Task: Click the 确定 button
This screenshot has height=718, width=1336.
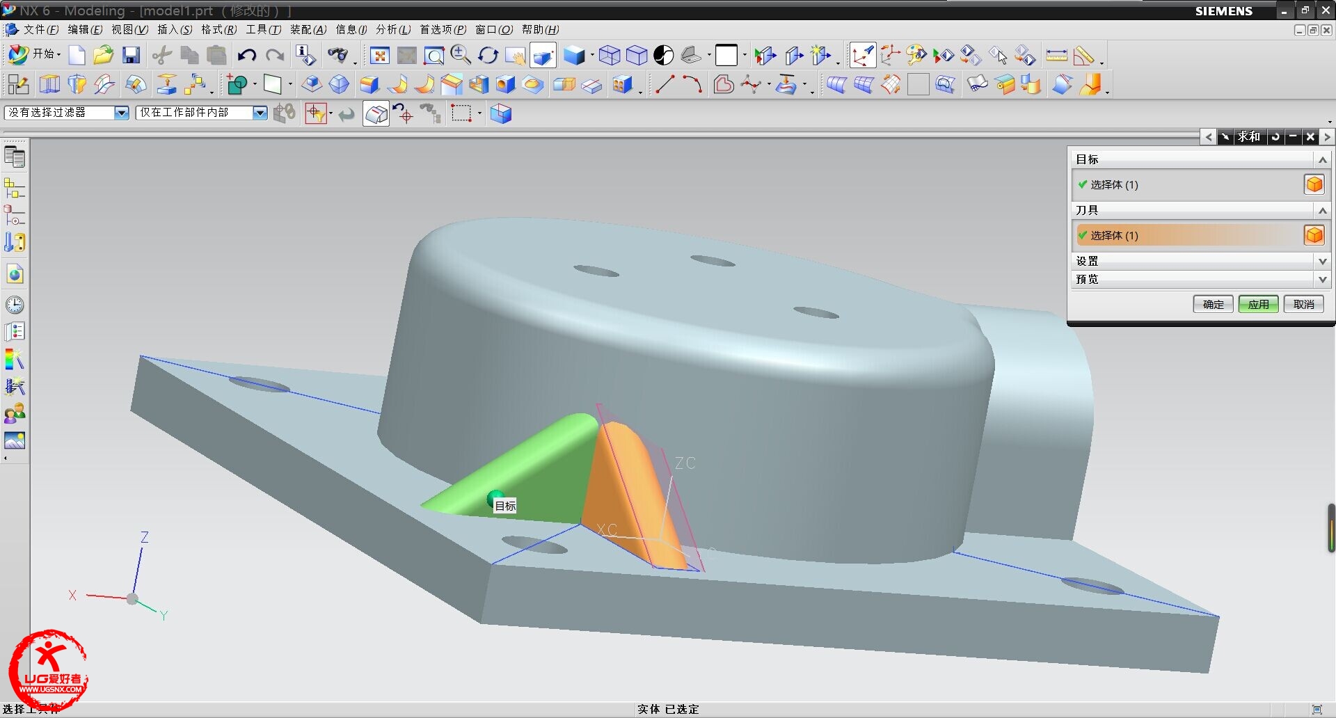Action: click(x=1213, y=304)
